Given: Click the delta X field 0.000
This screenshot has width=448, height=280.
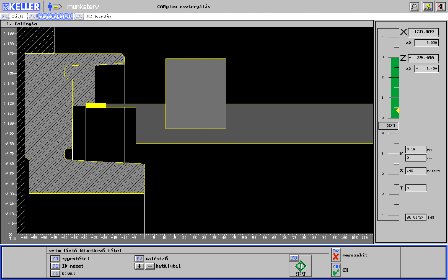Looking at the screenshot, I should tap(426, 43).
